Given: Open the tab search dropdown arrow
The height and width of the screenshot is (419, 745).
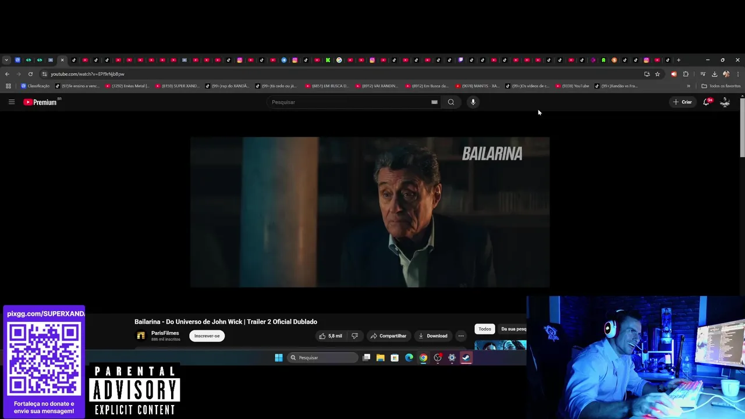Looking at the screenshot, I should [x=6, y=60].
